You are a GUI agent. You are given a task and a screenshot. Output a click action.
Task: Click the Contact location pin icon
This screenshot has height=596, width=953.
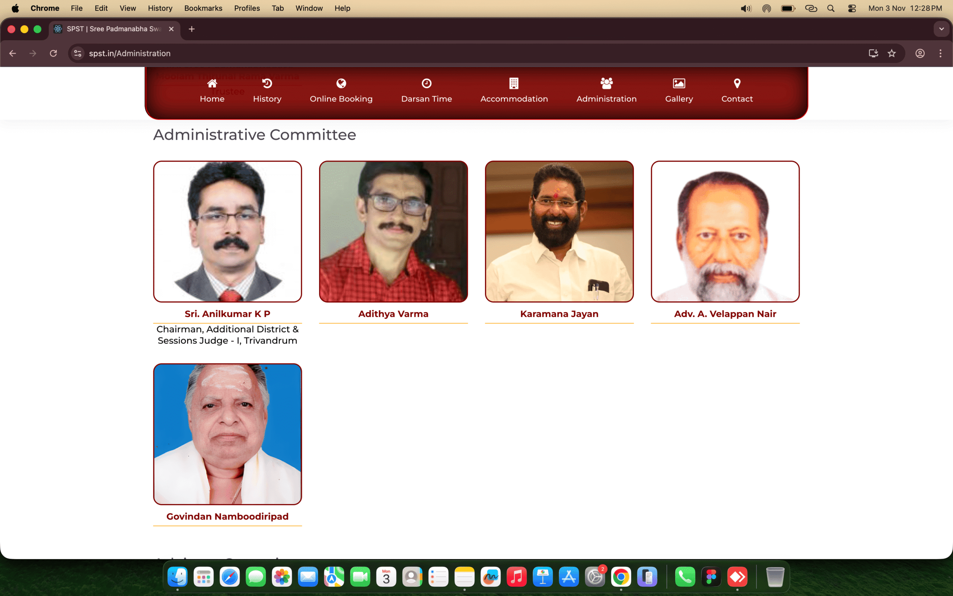737,83
